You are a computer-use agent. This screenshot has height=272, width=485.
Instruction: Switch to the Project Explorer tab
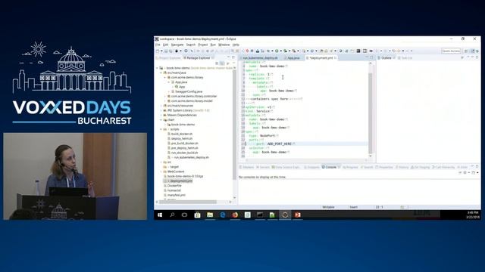point(168,58)
